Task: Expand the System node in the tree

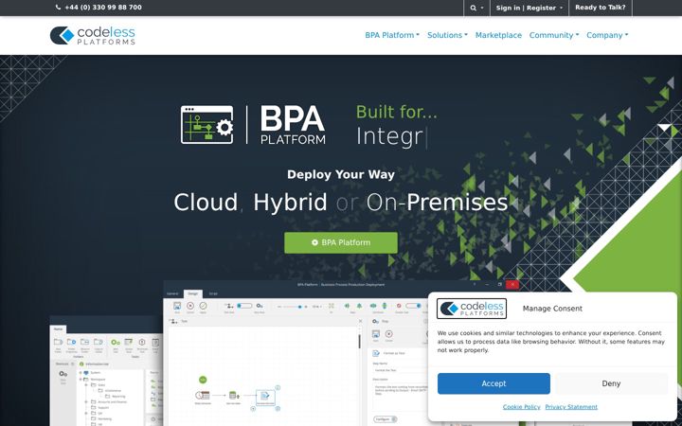Action: pyautogui.click(x=81, y=373)
